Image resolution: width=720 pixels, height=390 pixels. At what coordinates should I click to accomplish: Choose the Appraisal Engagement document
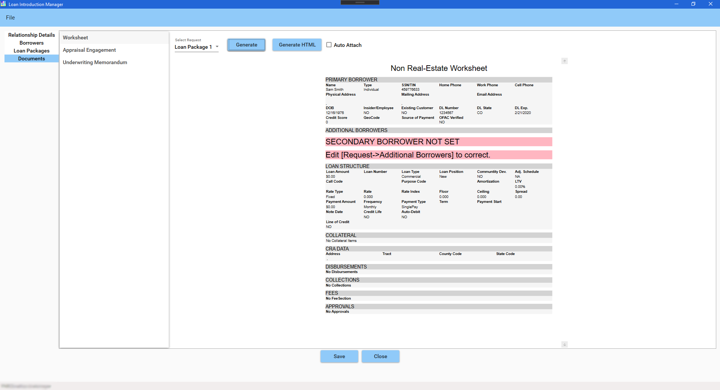click(114, 50)
